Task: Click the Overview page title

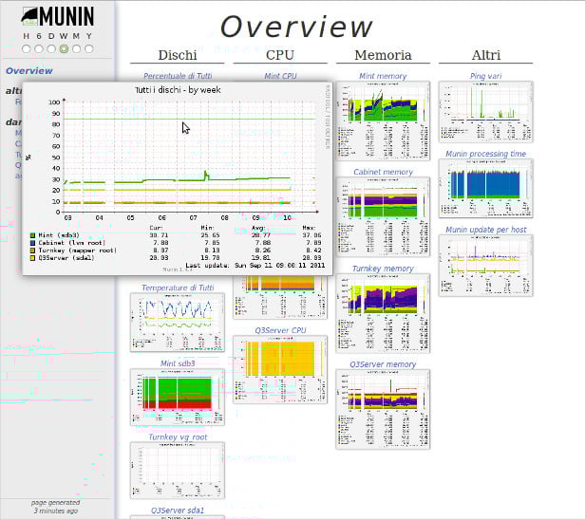Action: (296, 27)
